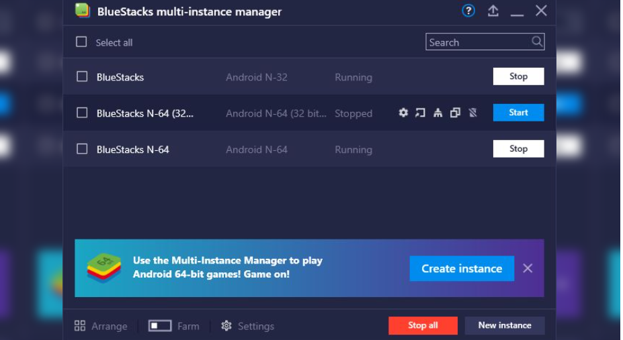This screenshot has height=340, width=623.
Task: Close the multi-instance manager window
Action: (541, 11)
